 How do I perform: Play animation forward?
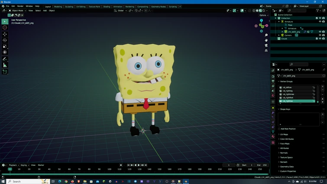[x=139, y=165]
